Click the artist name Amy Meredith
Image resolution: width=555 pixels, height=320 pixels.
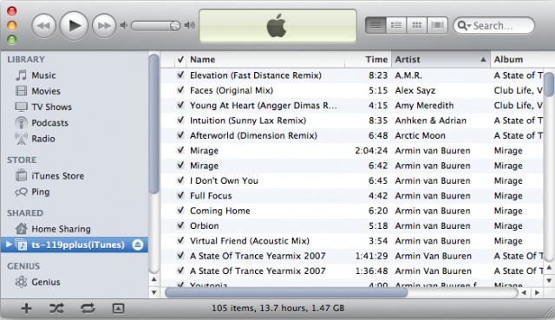[424, 106]
